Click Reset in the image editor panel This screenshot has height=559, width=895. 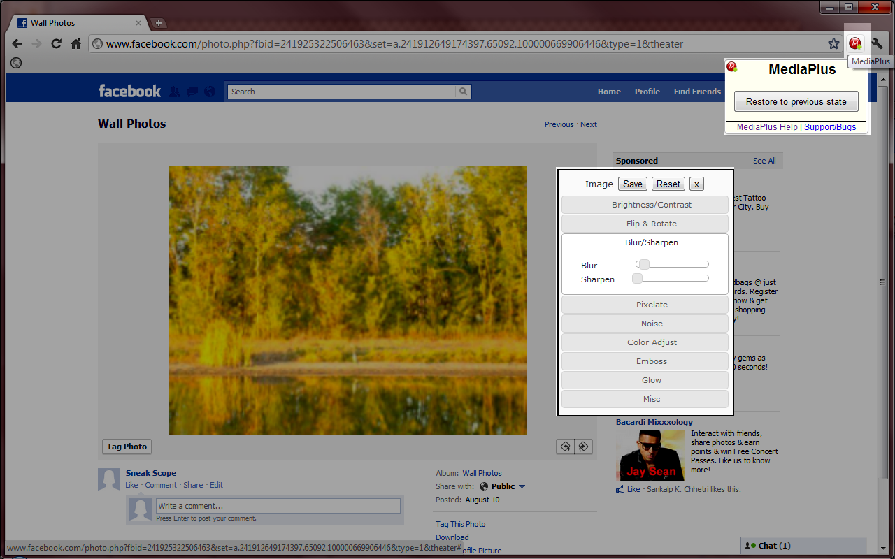point(668,184)
